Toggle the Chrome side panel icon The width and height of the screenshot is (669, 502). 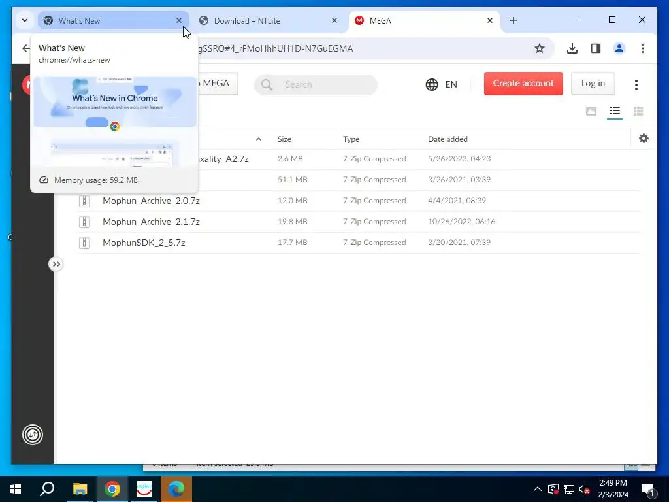pos(596,48)
